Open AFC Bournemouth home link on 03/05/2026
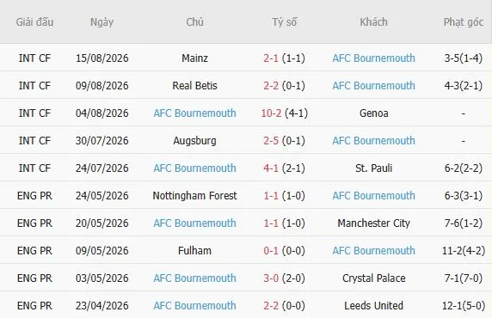 tap(194, 278)
